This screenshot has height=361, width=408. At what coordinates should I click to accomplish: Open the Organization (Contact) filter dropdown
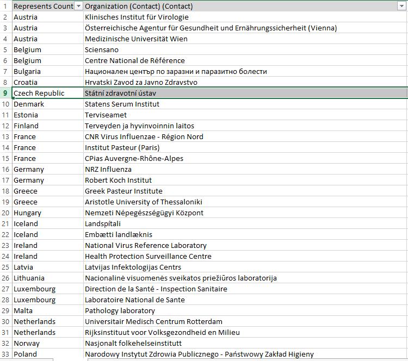click(x=401, y=6)
